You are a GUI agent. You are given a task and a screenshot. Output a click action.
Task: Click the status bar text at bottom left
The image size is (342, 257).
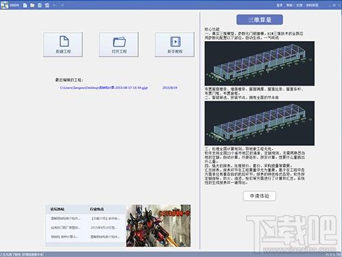pos(22,254)
